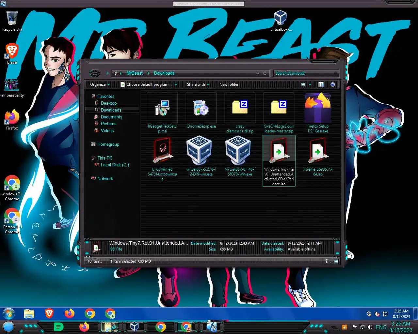Open Network in the navigation pane
Image resolution: width=418 pixels, height=334 pixels.
pyautogui.click(x=105, y=178)
